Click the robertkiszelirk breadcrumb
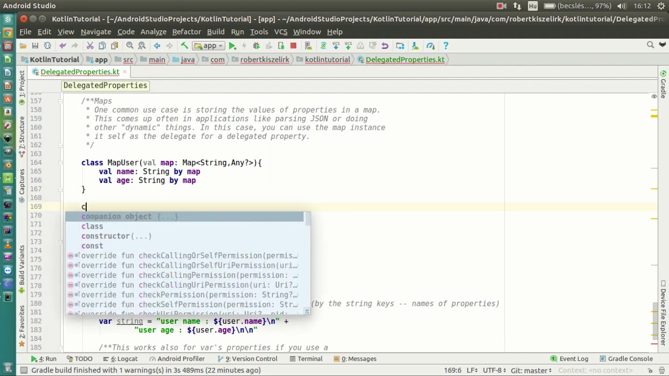The height and width of the screenshot is (376, 669). coord(260,60)
